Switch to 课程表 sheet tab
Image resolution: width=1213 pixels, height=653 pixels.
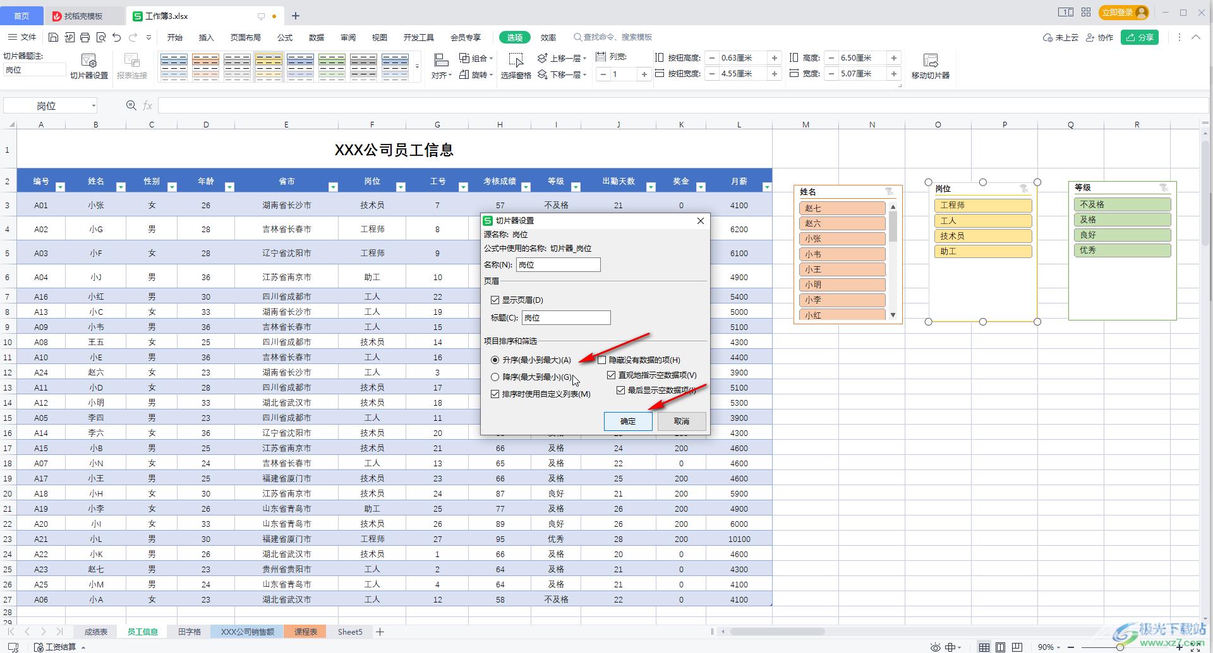point(305,632)
